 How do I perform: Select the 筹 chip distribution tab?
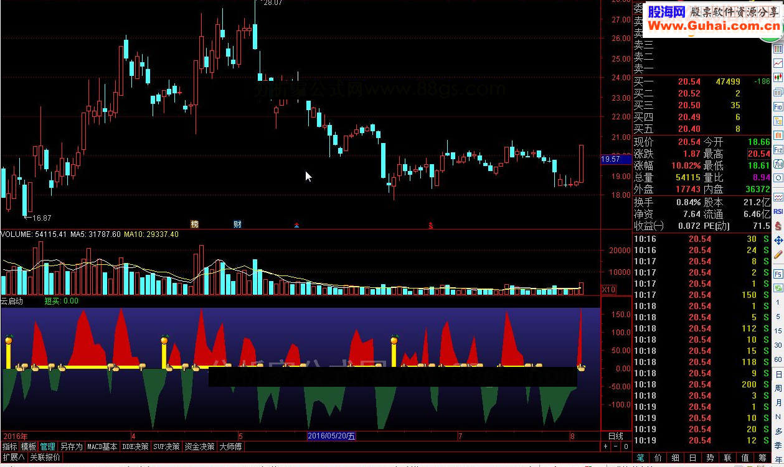[x=763, y=458]
